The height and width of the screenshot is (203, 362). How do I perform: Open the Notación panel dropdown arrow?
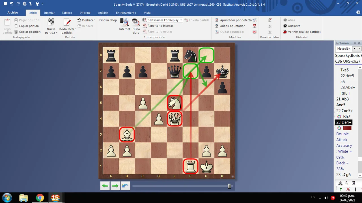355,43
